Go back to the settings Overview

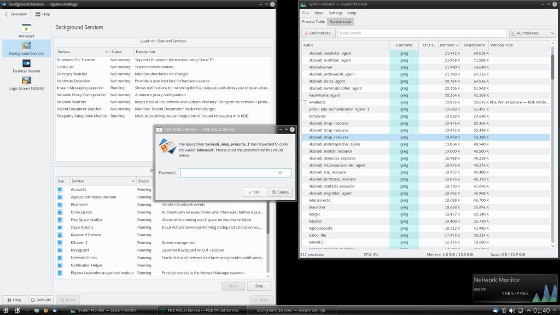[15, 14]
